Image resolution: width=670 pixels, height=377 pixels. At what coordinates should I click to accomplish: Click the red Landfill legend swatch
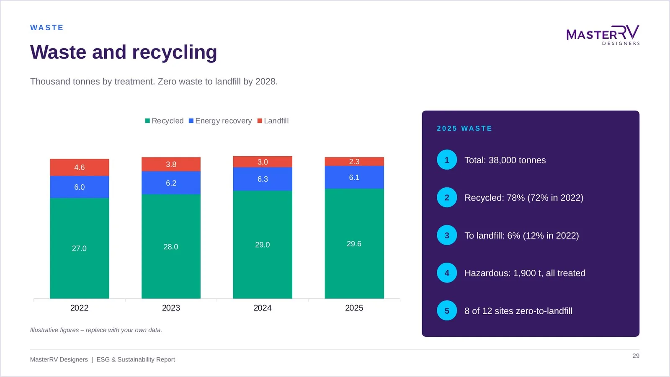[260, 121]
